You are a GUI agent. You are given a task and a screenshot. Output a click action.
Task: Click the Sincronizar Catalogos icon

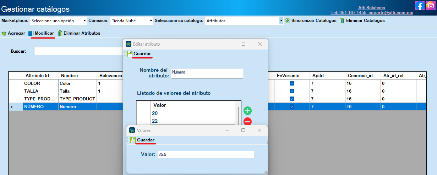(288, 21)
